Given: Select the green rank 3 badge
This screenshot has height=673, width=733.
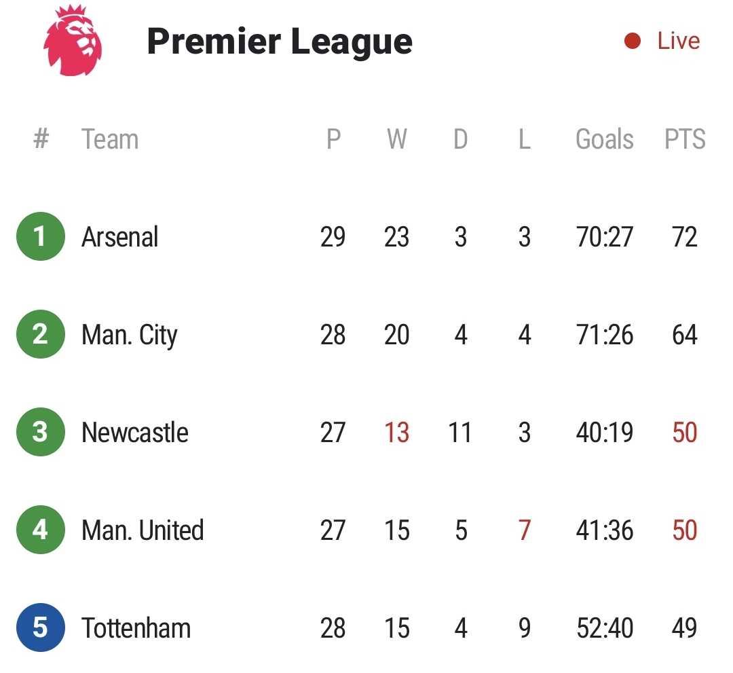Looking at the screenshot, I should pos(40,432).
